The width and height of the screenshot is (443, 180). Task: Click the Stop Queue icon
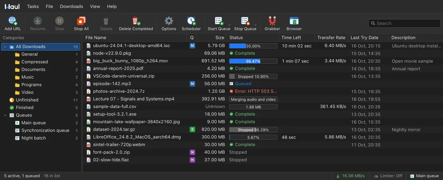click(x=245, y=21)
